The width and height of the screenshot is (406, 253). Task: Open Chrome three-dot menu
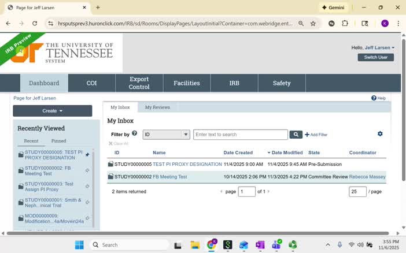pyautogui.click(x=398, y=24)
